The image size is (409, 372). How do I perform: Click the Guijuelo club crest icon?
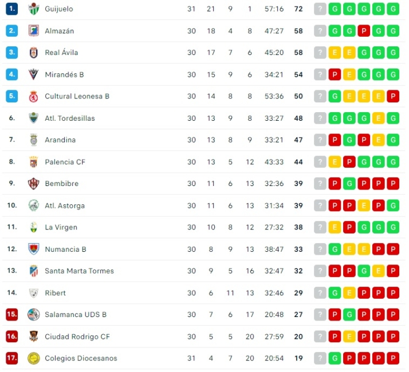point(33,9)
